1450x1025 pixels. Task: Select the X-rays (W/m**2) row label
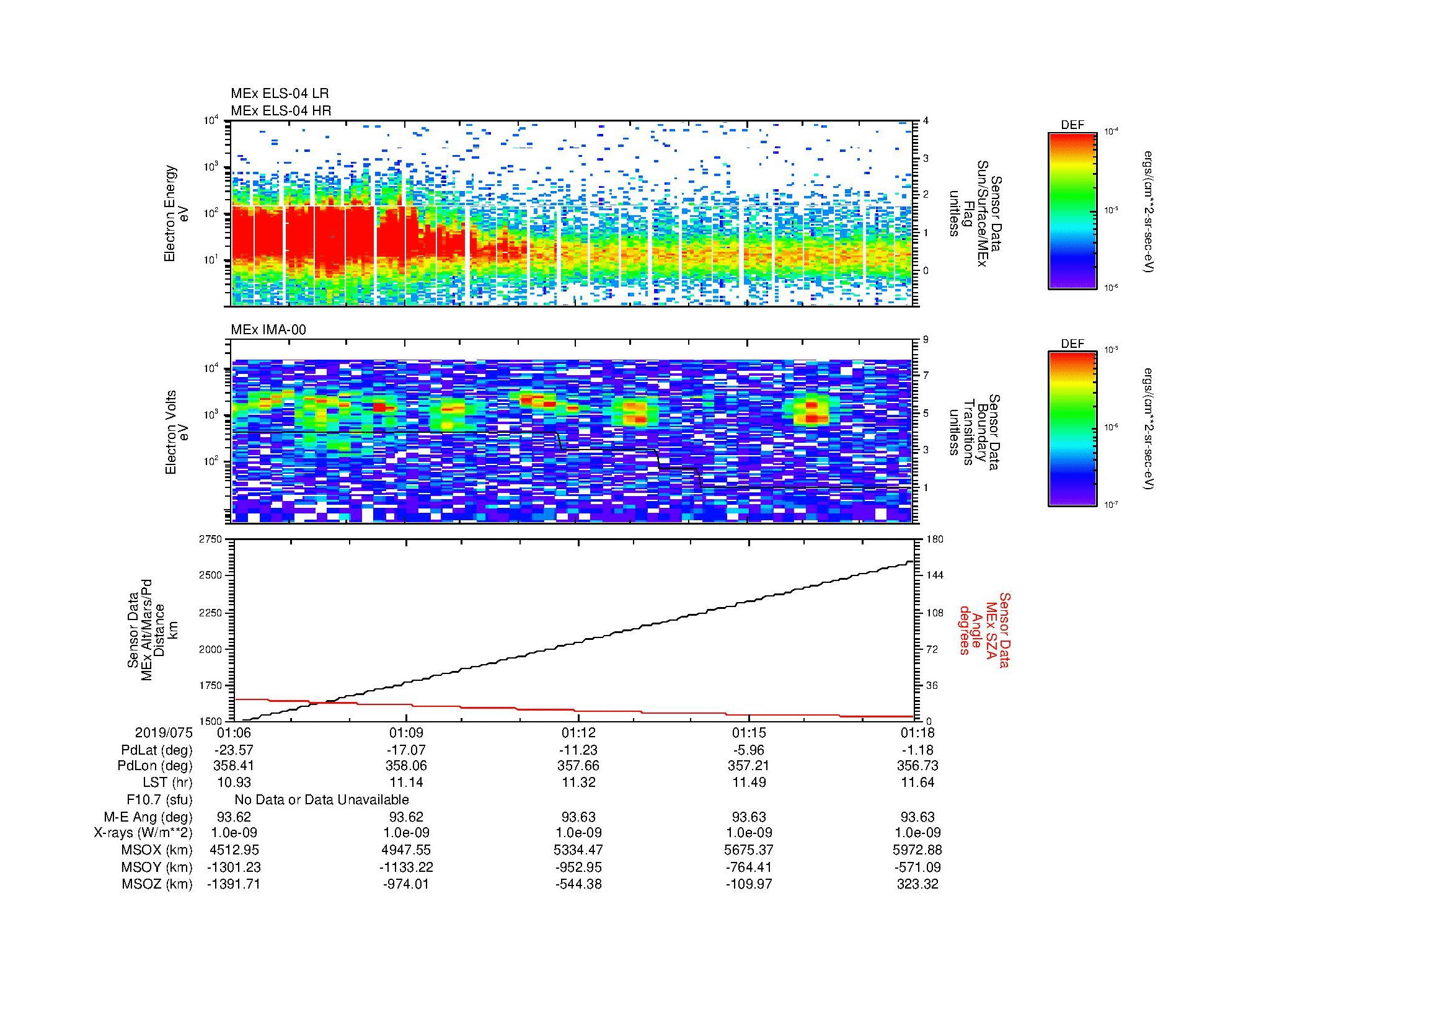pyautogui.click(x=143, y=833)
